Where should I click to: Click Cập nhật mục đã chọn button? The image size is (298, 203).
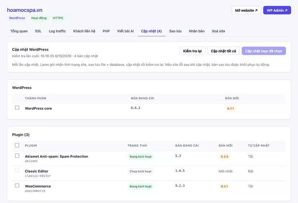[264, 51]
